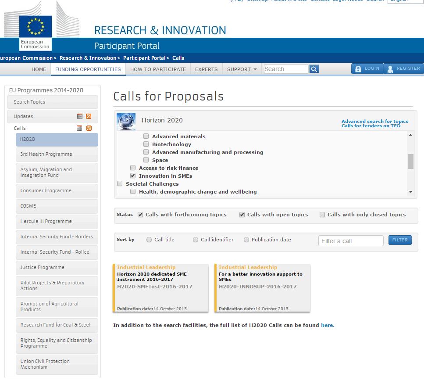Open the H2020-SMEInst-2016-2017 call card
424x384 pixels.
click(x=160, y=288)
